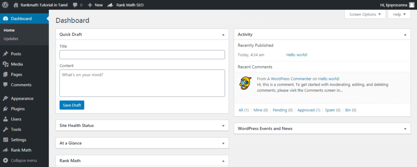Open Hello world! link in comment
This screenshot has width=417, height=167.
(x=329, y=79)
